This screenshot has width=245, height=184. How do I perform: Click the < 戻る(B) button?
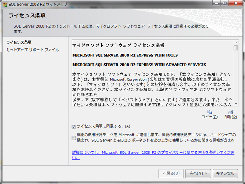click(x=171, y=173)
